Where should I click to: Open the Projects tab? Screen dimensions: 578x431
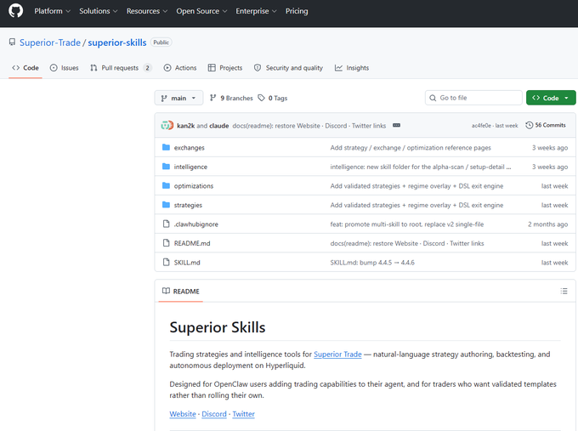coord(225,68)
